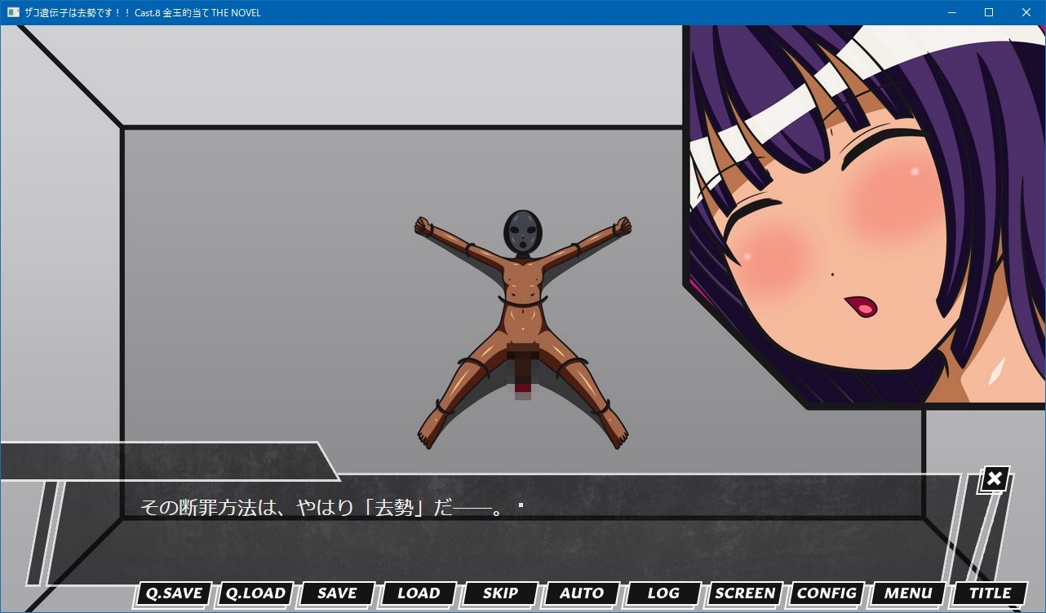Click the window title bar text

point(143,13)
